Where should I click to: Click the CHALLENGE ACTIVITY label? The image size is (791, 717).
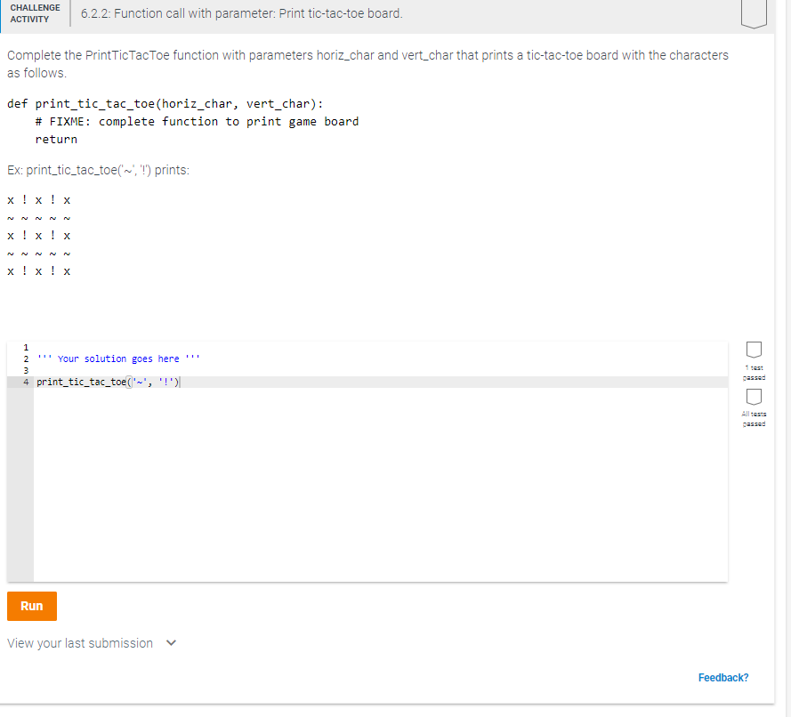35,14
